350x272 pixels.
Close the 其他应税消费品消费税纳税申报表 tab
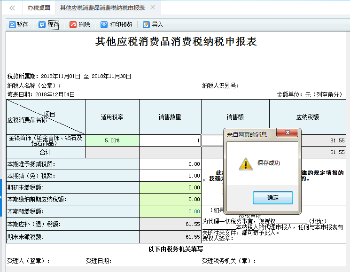coord(153,8)
